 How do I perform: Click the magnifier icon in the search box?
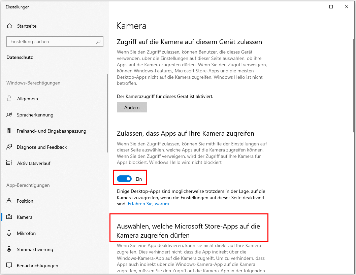pos(98,42)
